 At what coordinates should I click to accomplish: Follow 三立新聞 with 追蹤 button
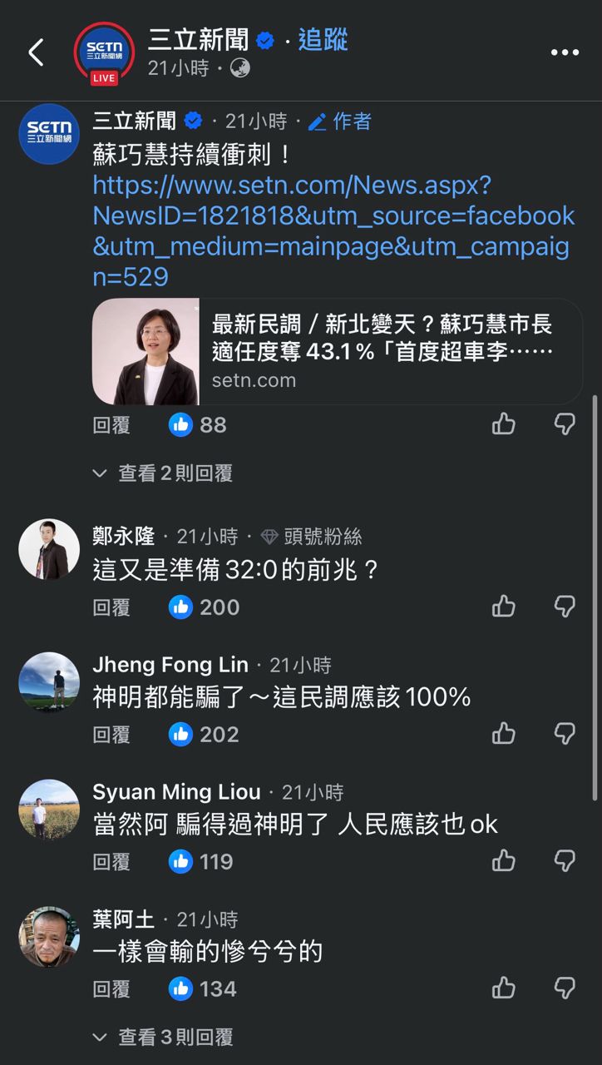coord(323,39)
